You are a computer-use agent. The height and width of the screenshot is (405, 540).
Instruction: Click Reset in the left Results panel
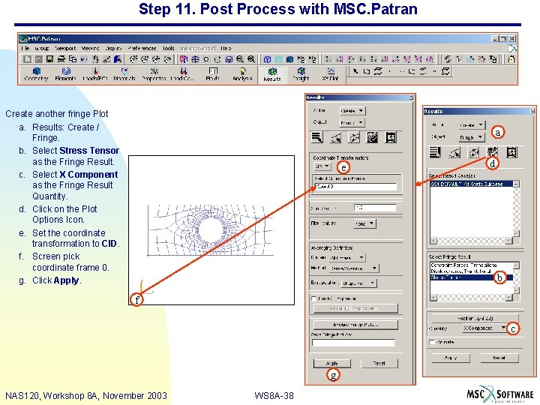pyautogui.click(x=379, y=363)
